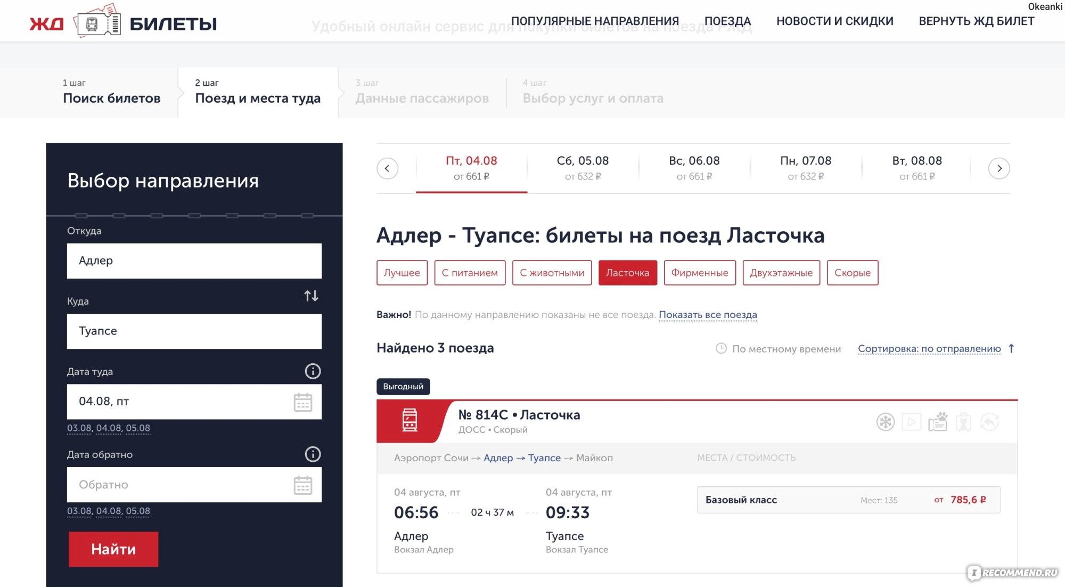Open sorting by departure options

[929, 349]
